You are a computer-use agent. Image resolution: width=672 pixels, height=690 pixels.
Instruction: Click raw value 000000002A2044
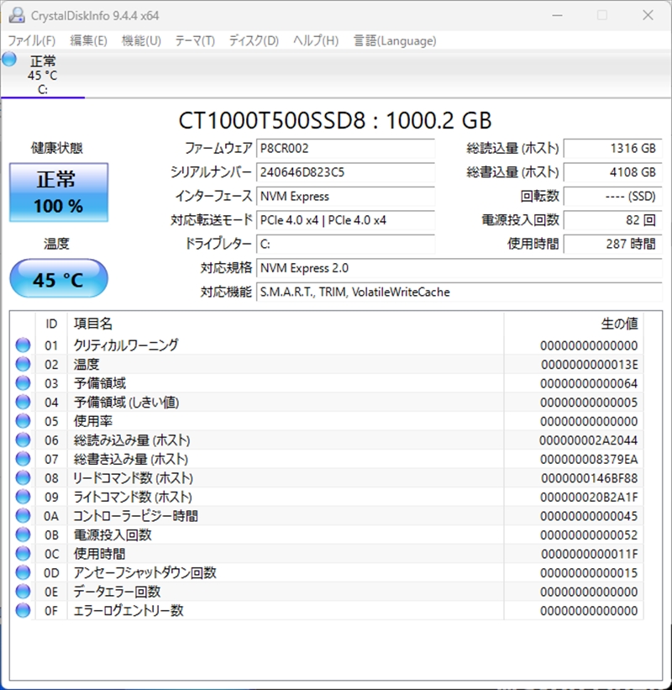click(x=589, y=440)
